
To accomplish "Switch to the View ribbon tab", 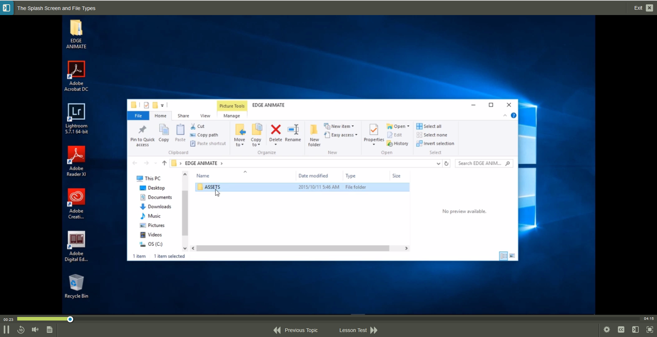I will [205, 116].
